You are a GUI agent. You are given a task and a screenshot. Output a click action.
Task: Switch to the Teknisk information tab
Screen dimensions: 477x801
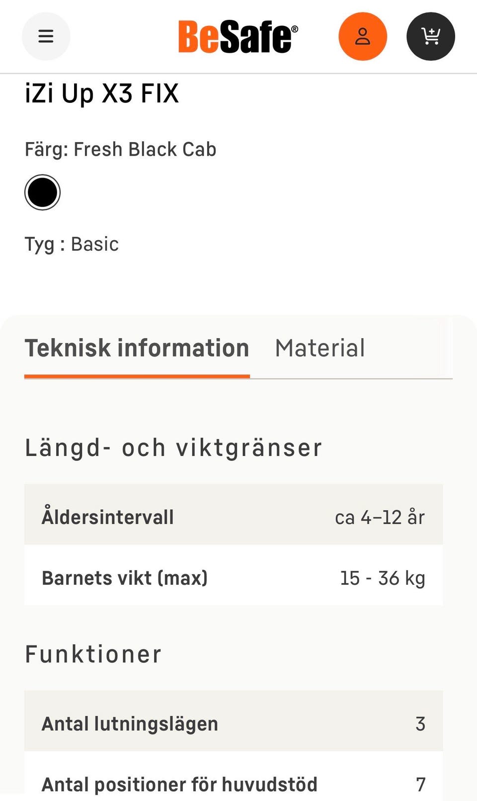coord(137,348)
